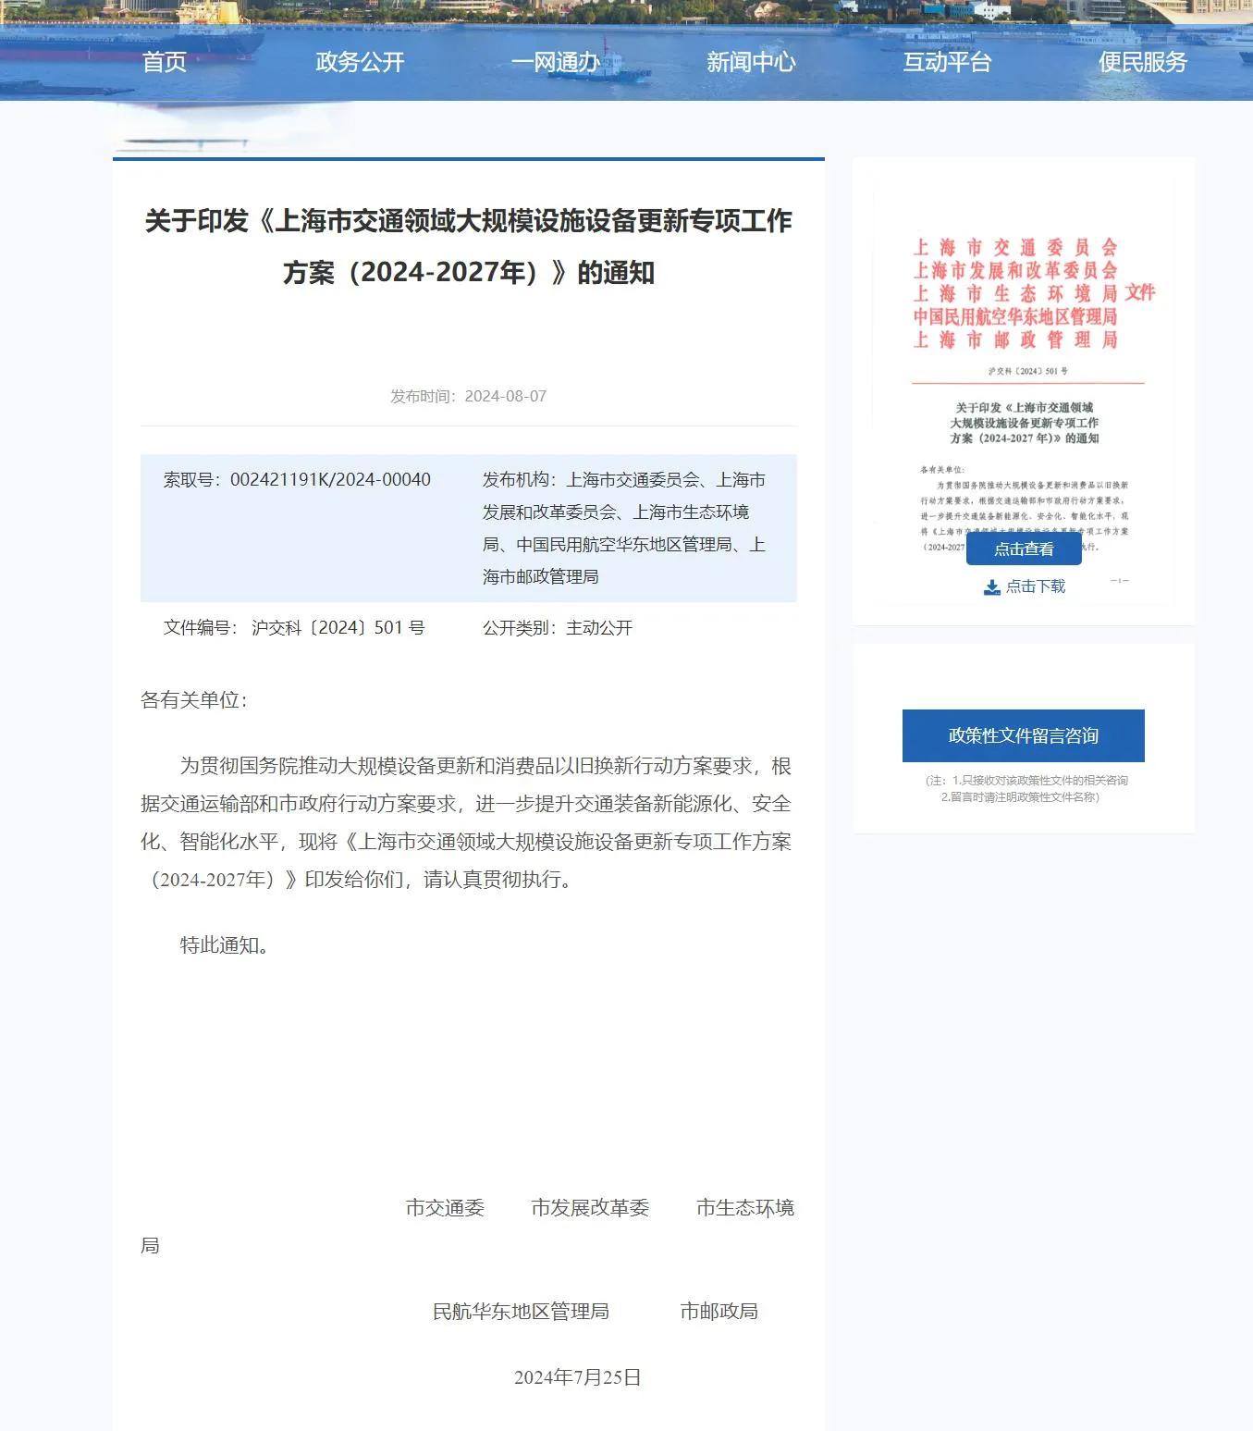The height and width of the screenshot is (1431, 1253).
Task: Open the 首页 menu item
Action: 164,62
